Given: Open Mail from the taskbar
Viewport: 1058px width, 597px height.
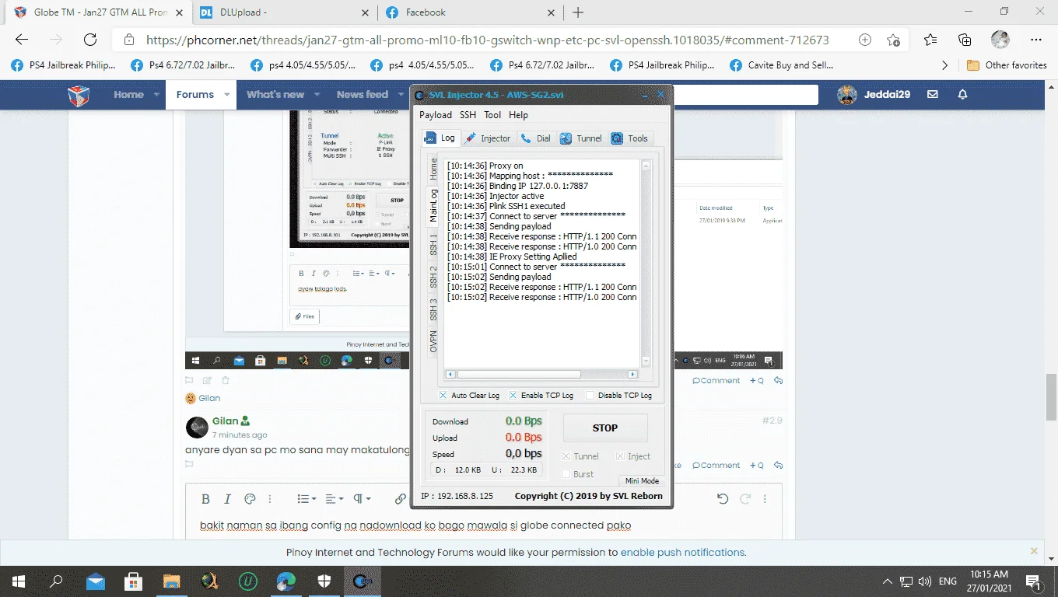Looking at the screenshot, I should [x=95, y=581].
